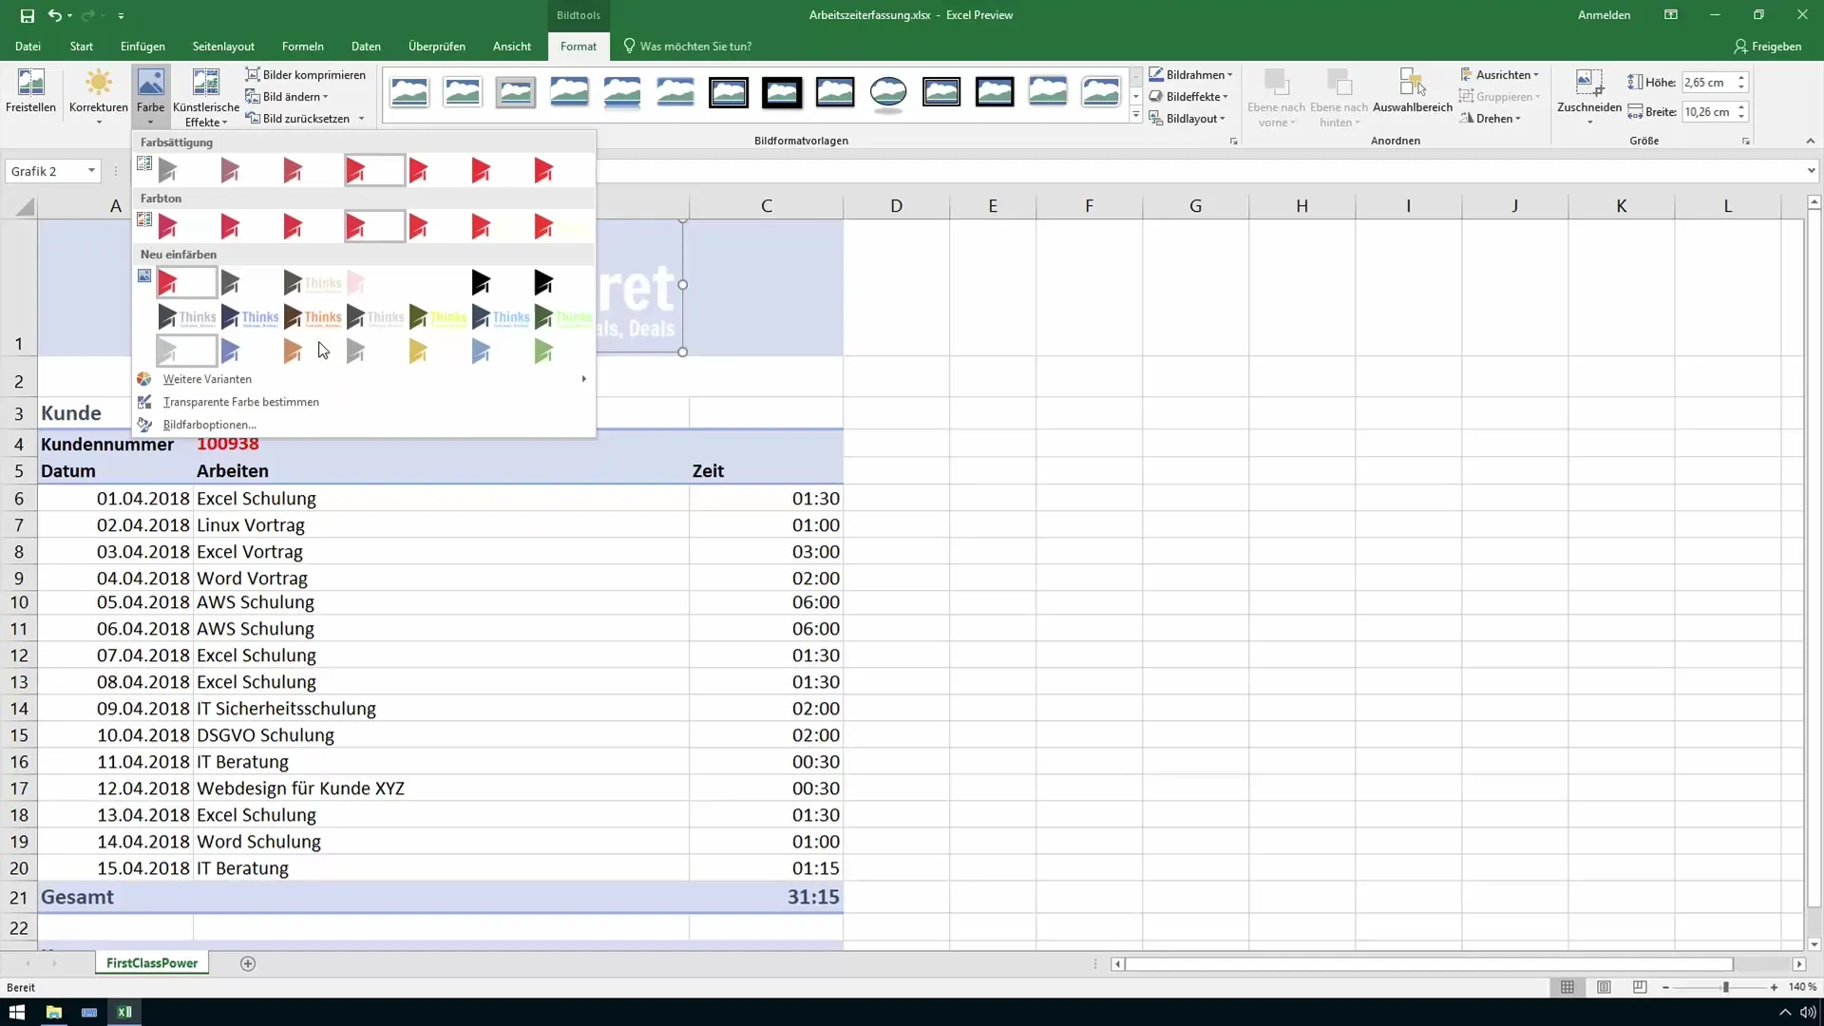The image size is (1824, 1026).
Task: Switch to the Einfügen ribbon tab
Action: (x=142, y=47)
